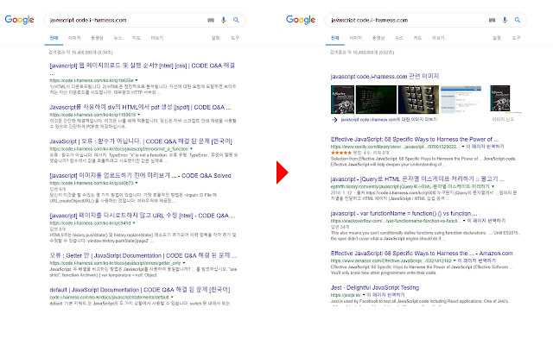Open the dark green code image thumbnail

pos(376,99)
